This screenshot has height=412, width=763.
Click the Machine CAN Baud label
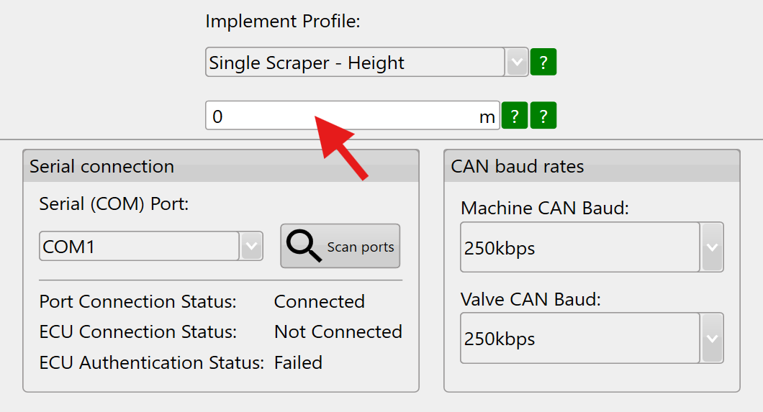pos(545,208)
